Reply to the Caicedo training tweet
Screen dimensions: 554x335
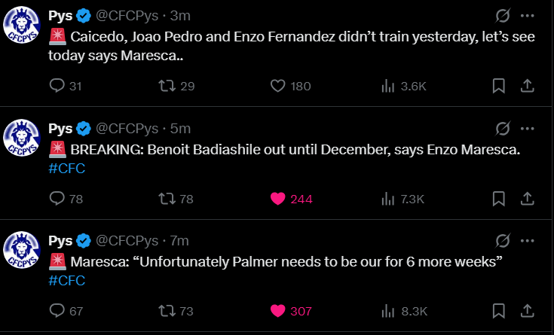coord(58,86)
